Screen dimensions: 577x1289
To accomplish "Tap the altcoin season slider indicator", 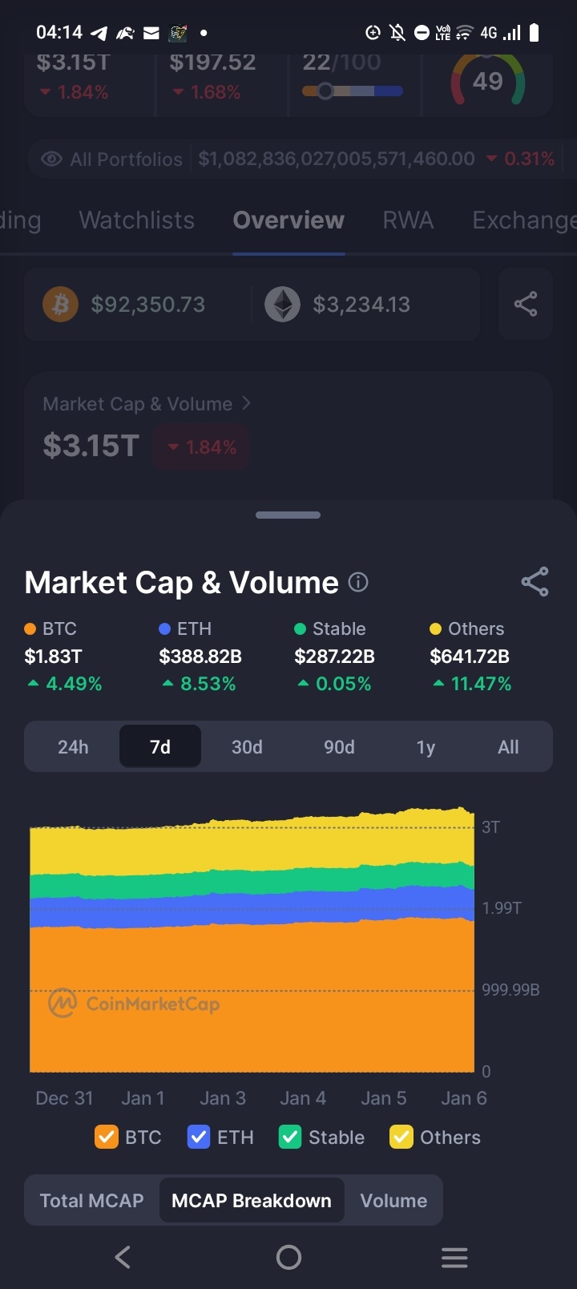I will [325, 91].
